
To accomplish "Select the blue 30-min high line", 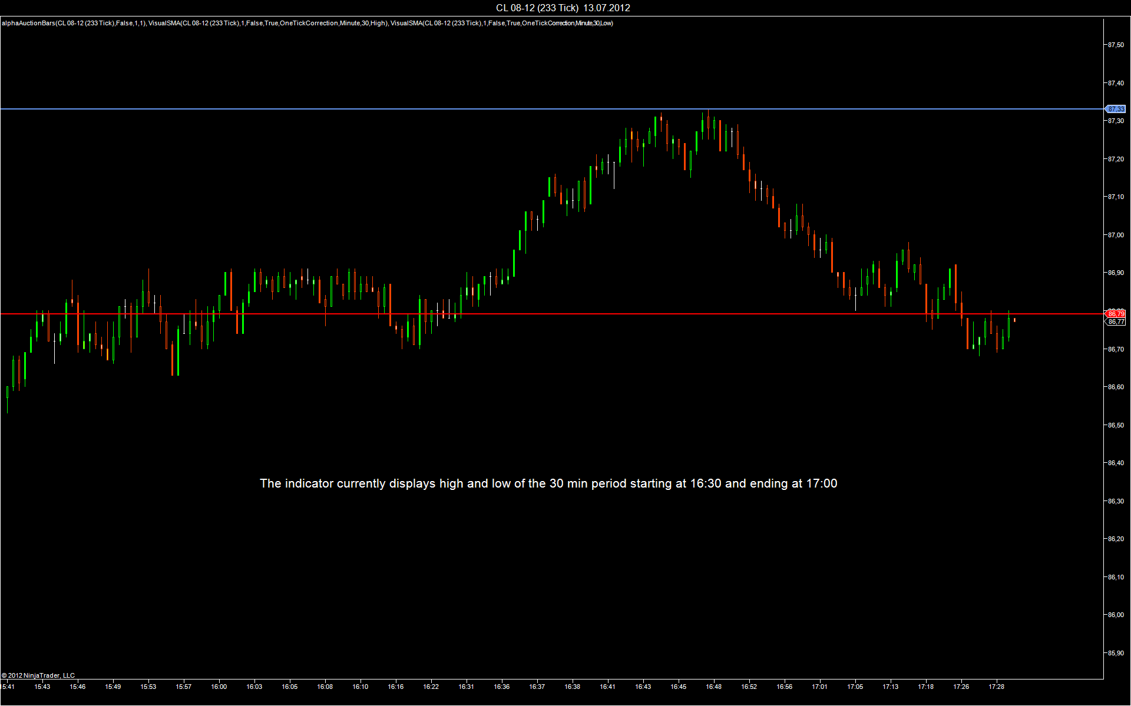I will (x=551, y=109).
